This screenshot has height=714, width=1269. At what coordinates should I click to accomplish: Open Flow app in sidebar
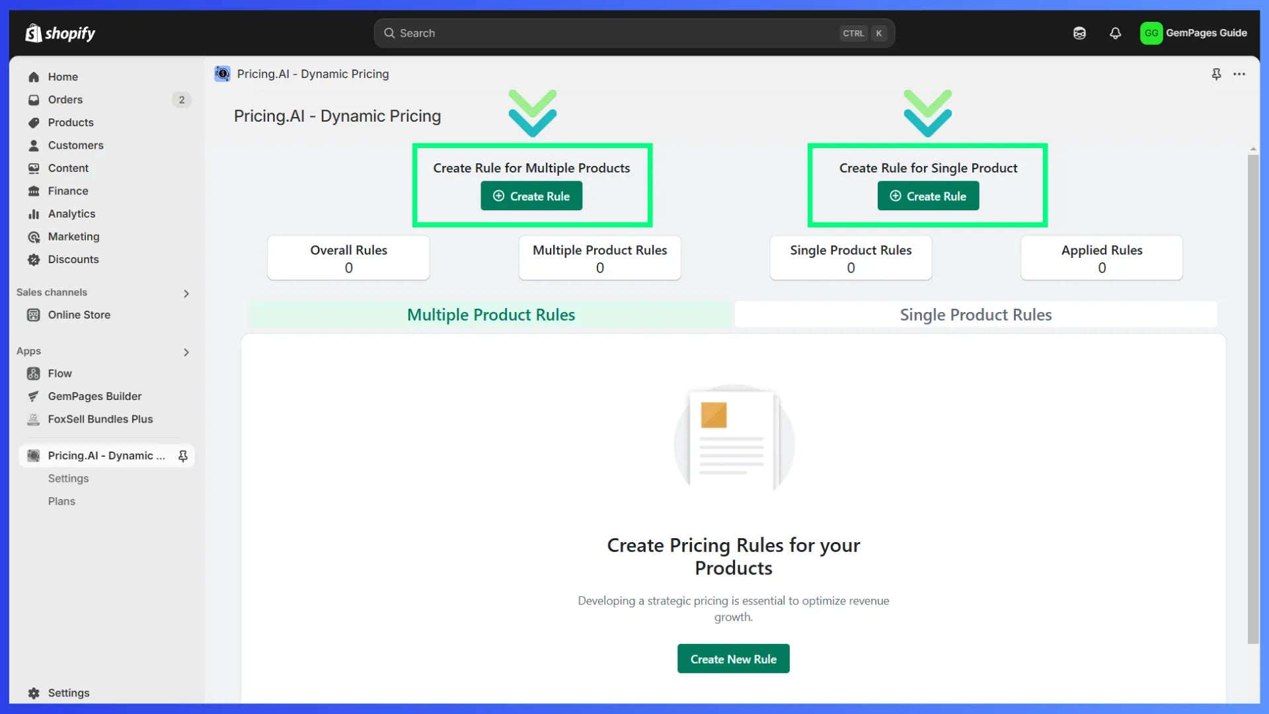(x=59, y=374)
